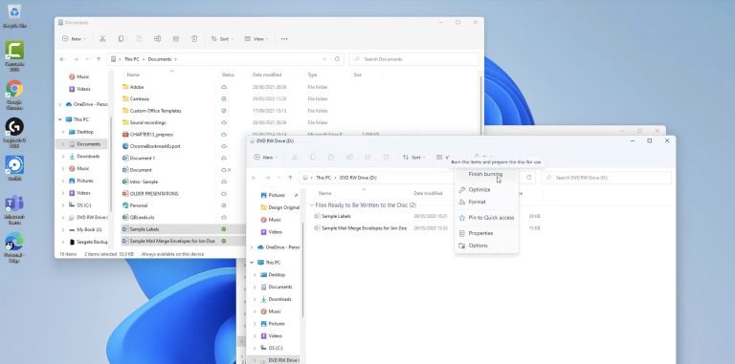
Task: Expand OneDrive node in Documents sidebar
Action: tap(60, 104)
